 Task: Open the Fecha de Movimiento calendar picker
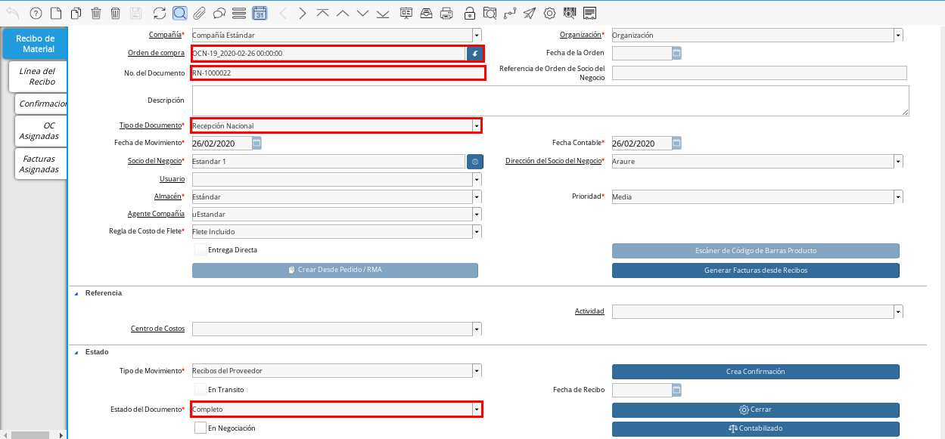click(x=256, y=143)
